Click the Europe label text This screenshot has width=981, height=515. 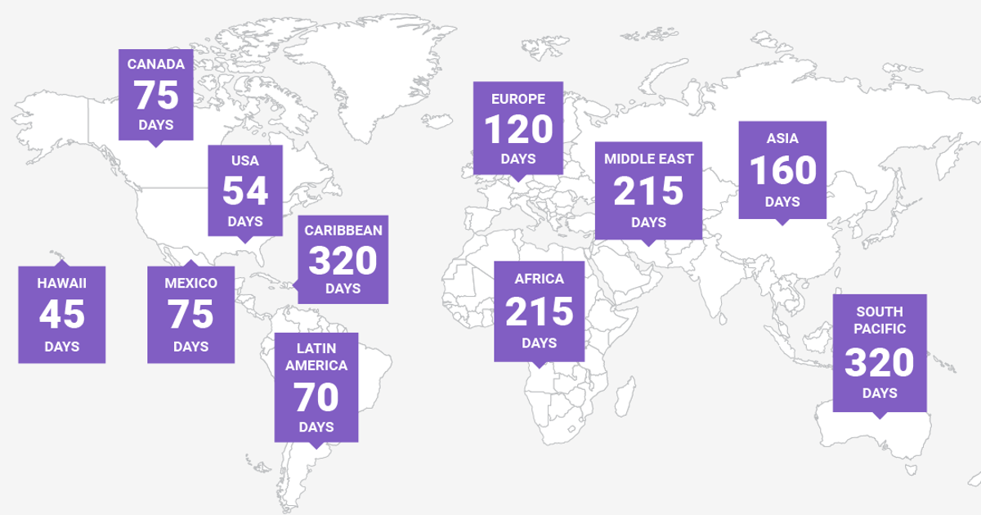point(517,99)
